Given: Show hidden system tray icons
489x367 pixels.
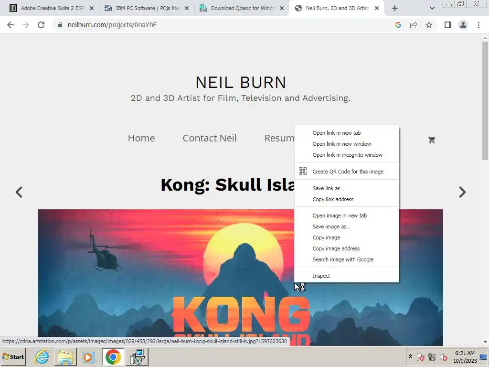Looking at the screenshot, I should tap(410, 356).
